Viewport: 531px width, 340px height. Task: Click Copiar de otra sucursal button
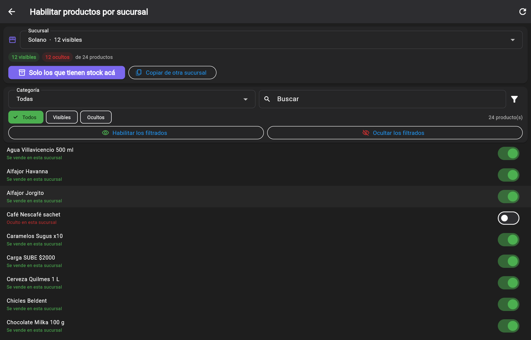(172, 73)
